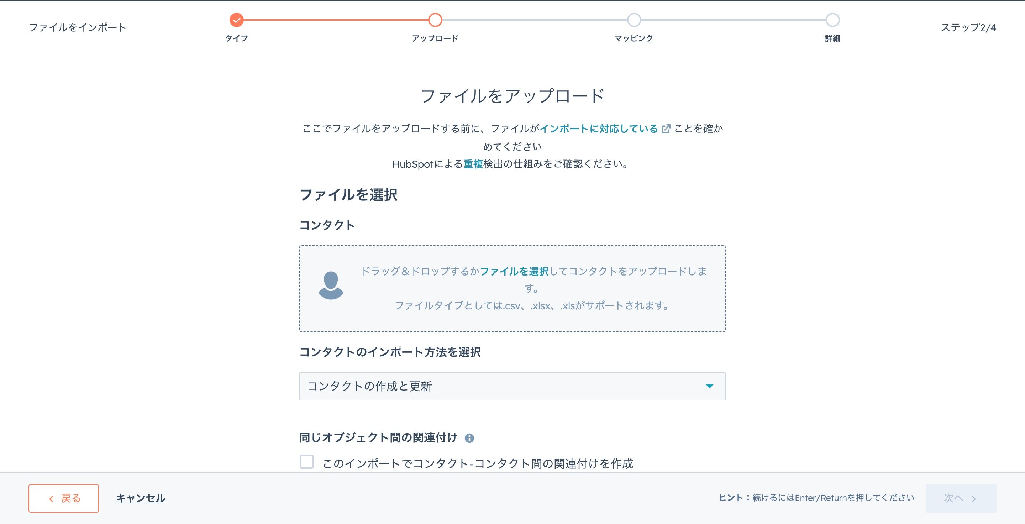Viewport: 1025px width, 524px height.
Task: Click the 詳細 step circle
Action: click(x=832, y=20)
